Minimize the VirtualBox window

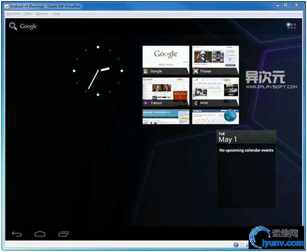click(x=278, y=6)
